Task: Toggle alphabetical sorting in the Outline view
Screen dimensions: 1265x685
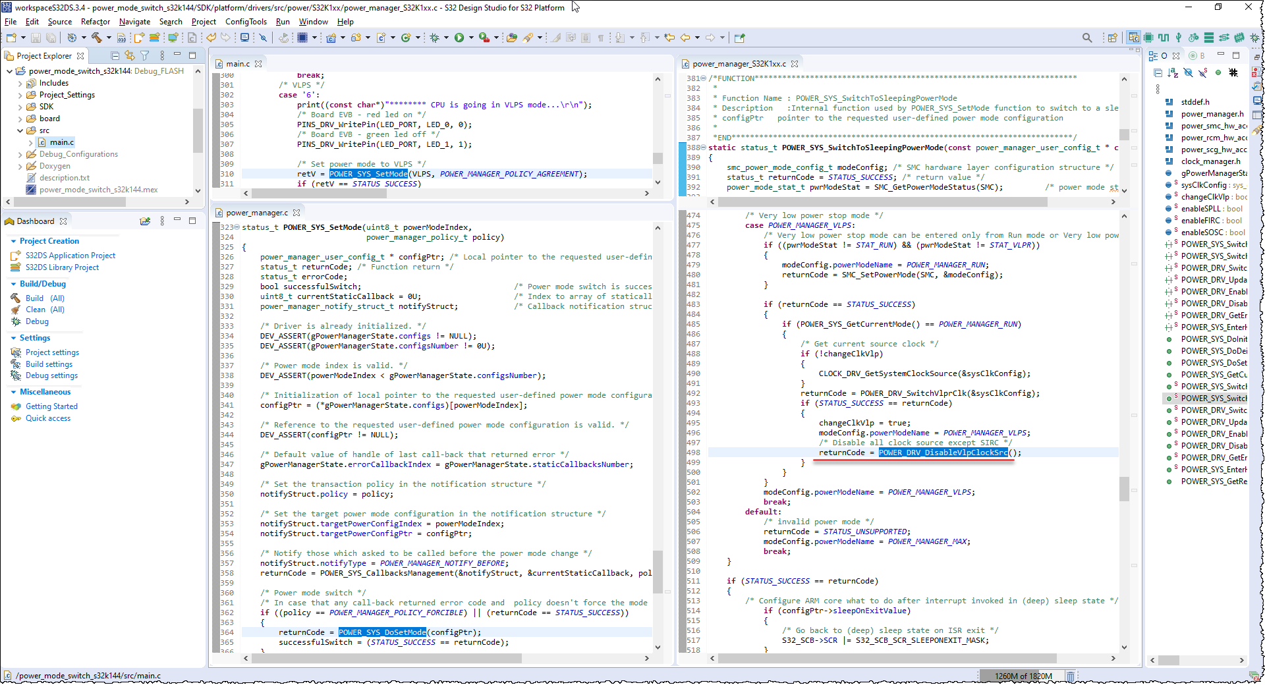Action: [x=1173, y=73]
